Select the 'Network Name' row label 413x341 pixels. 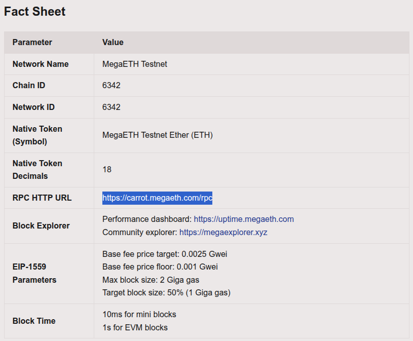click(41, 64)
